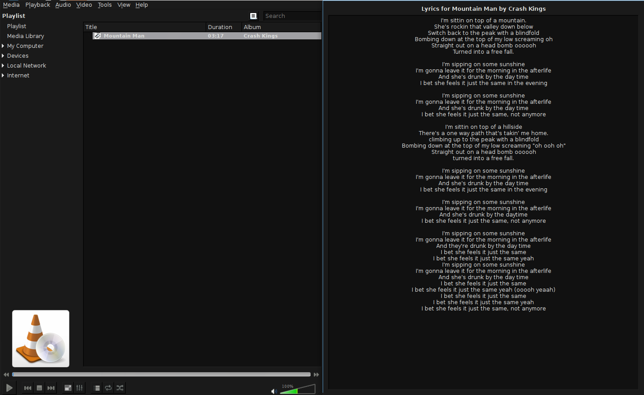This screenshot has height=395, width=644.
Task: Open extended settings equalizer
Action: coord(80,388)
